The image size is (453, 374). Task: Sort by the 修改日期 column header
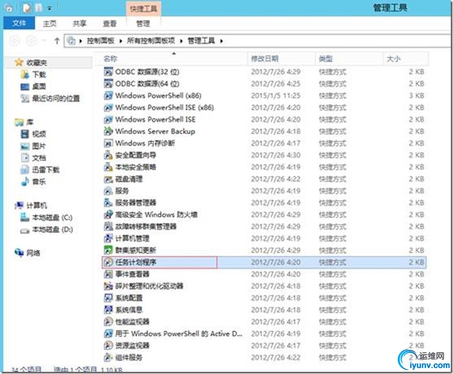(282, 59)
